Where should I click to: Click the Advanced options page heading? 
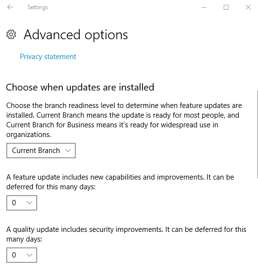pyautogui.click(x=76, y=35)
